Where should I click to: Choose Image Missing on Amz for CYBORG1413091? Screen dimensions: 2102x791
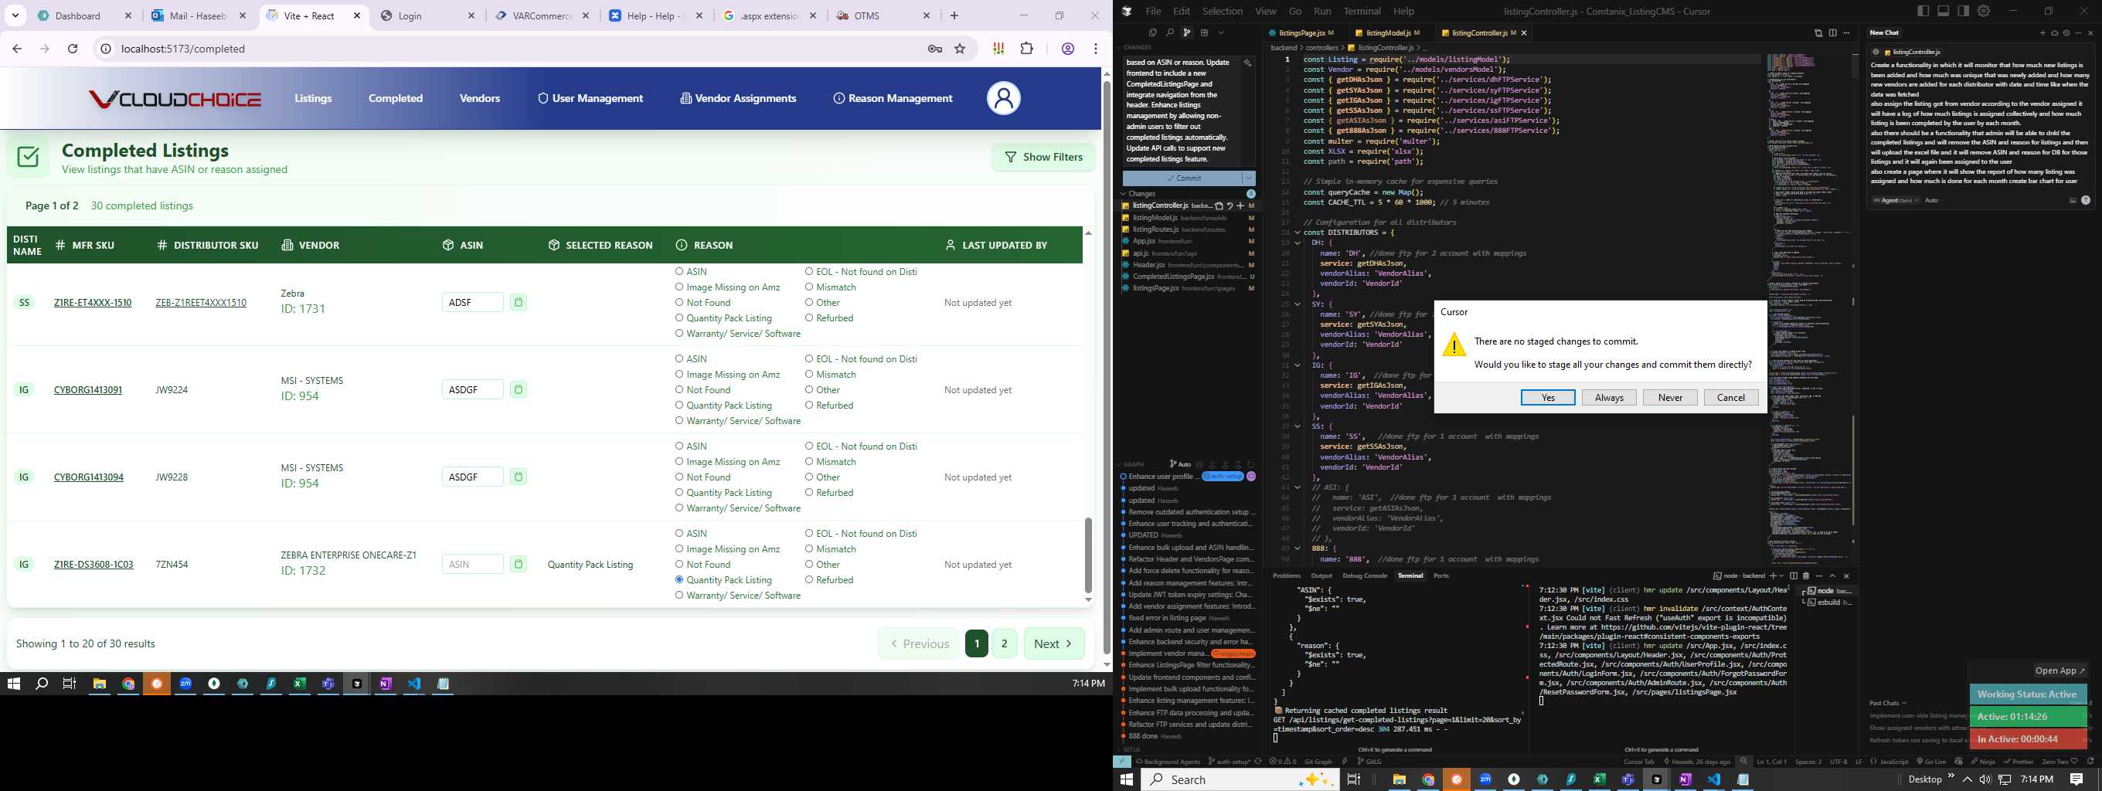(x=679, y=375)
